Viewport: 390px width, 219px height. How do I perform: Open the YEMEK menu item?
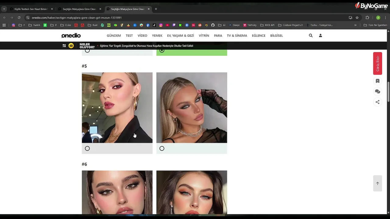[x=157, y=36]
